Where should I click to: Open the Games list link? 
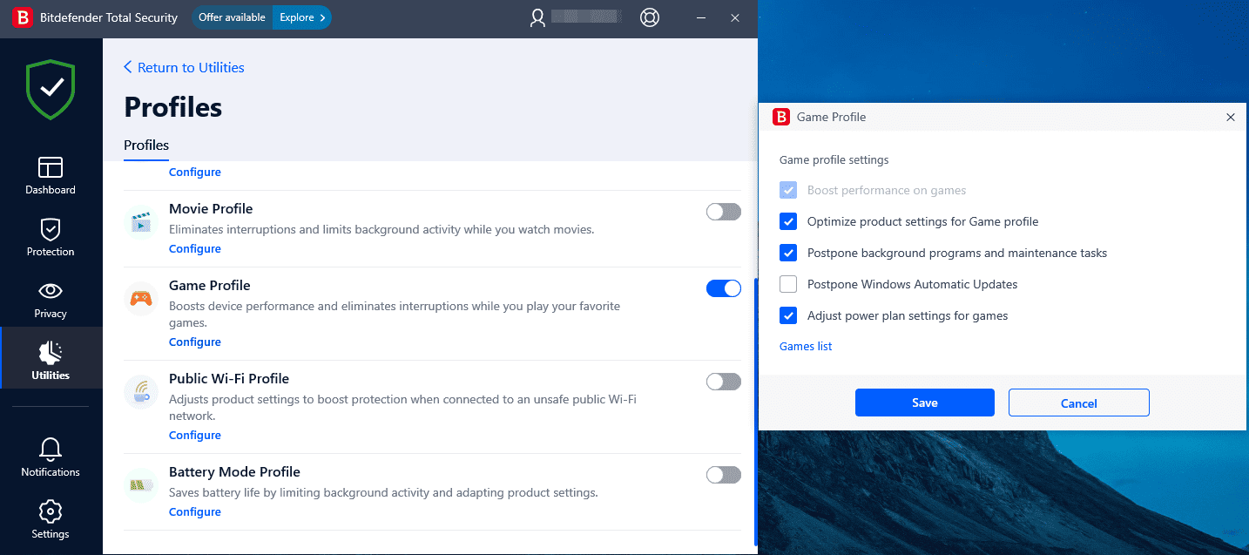[806, 347]
